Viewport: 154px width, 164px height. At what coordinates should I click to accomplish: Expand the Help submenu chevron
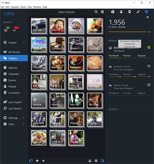click(x=24, y=124)
